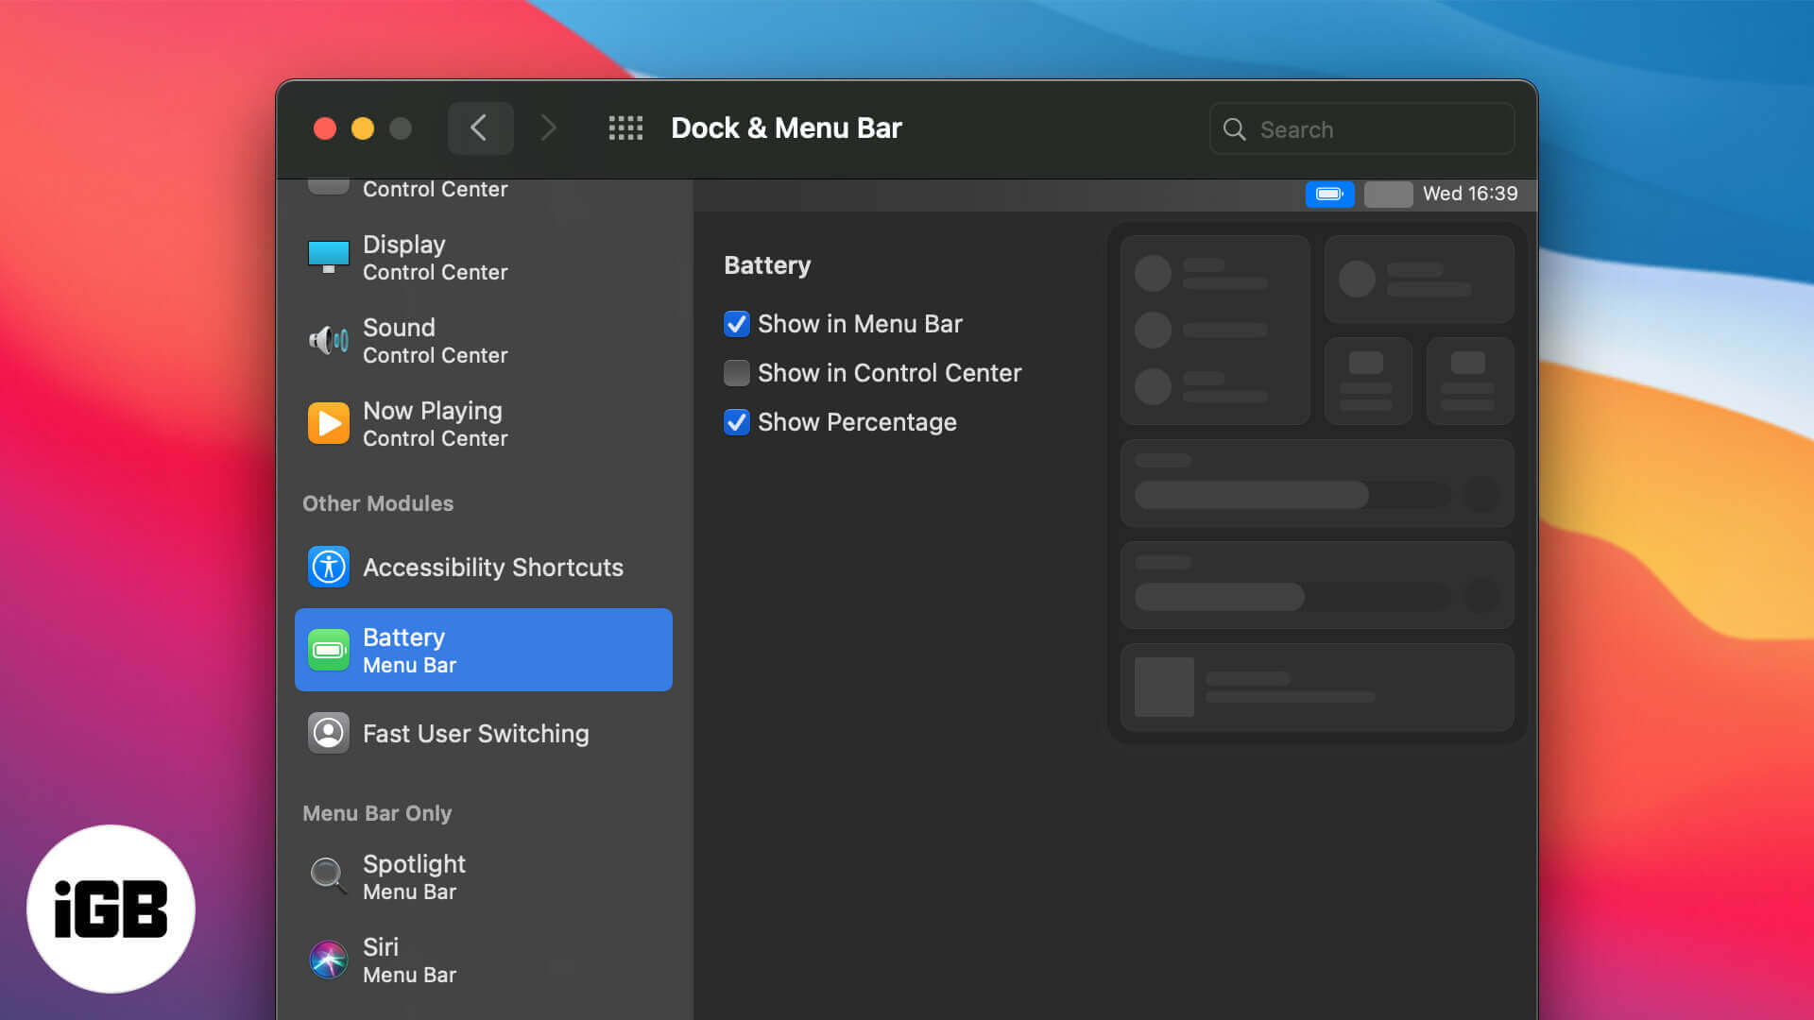Click the Display monitor icon in sidebar
This screenshot has height=1020, width=1814.
[328, 257]
